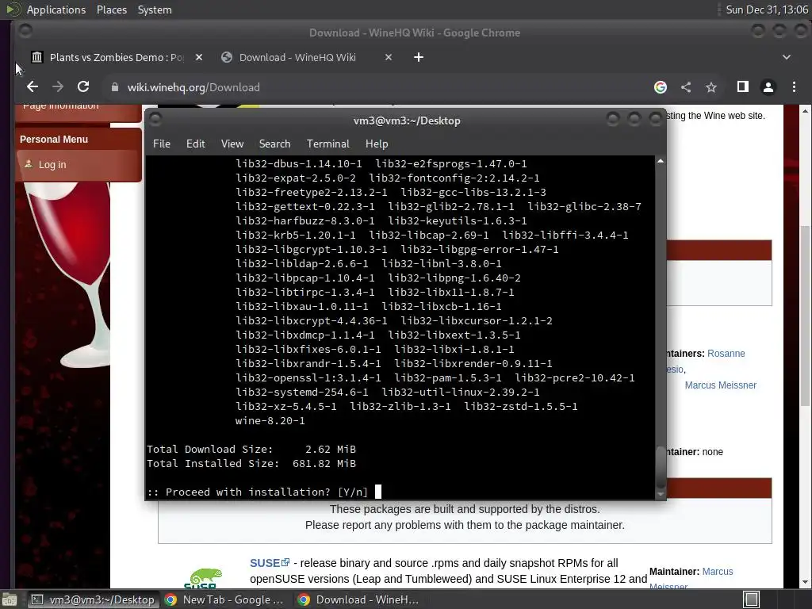Click show desktop icon in bottom panel
812x609 pixels.
(x=9, y=599)
